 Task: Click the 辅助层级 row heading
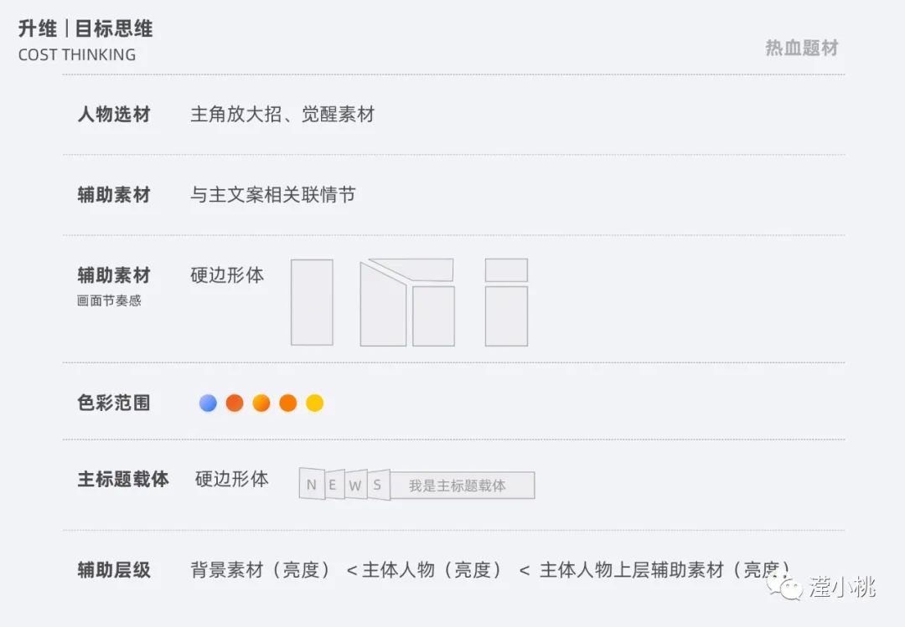coord(114,571)
